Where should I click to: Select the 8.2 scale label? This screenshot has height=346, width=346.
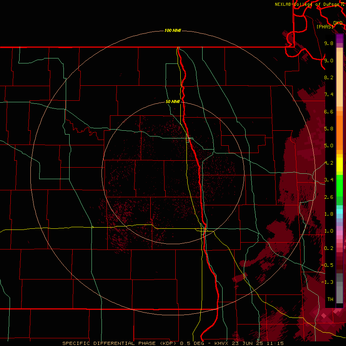coord(329,77)
